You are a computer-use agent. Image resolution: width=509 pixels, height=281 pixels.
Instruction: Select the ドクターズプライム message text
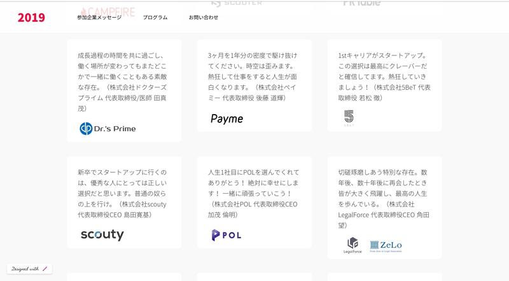122,82
